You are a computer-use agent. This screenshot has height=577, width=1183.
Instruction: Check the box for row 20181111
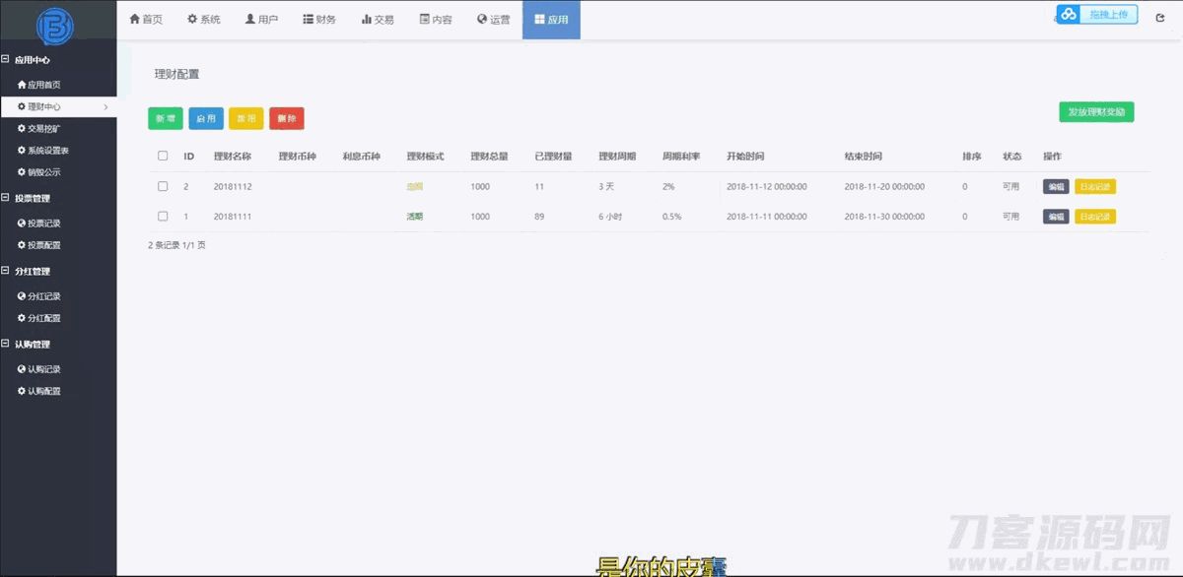(x=163, y=217)
